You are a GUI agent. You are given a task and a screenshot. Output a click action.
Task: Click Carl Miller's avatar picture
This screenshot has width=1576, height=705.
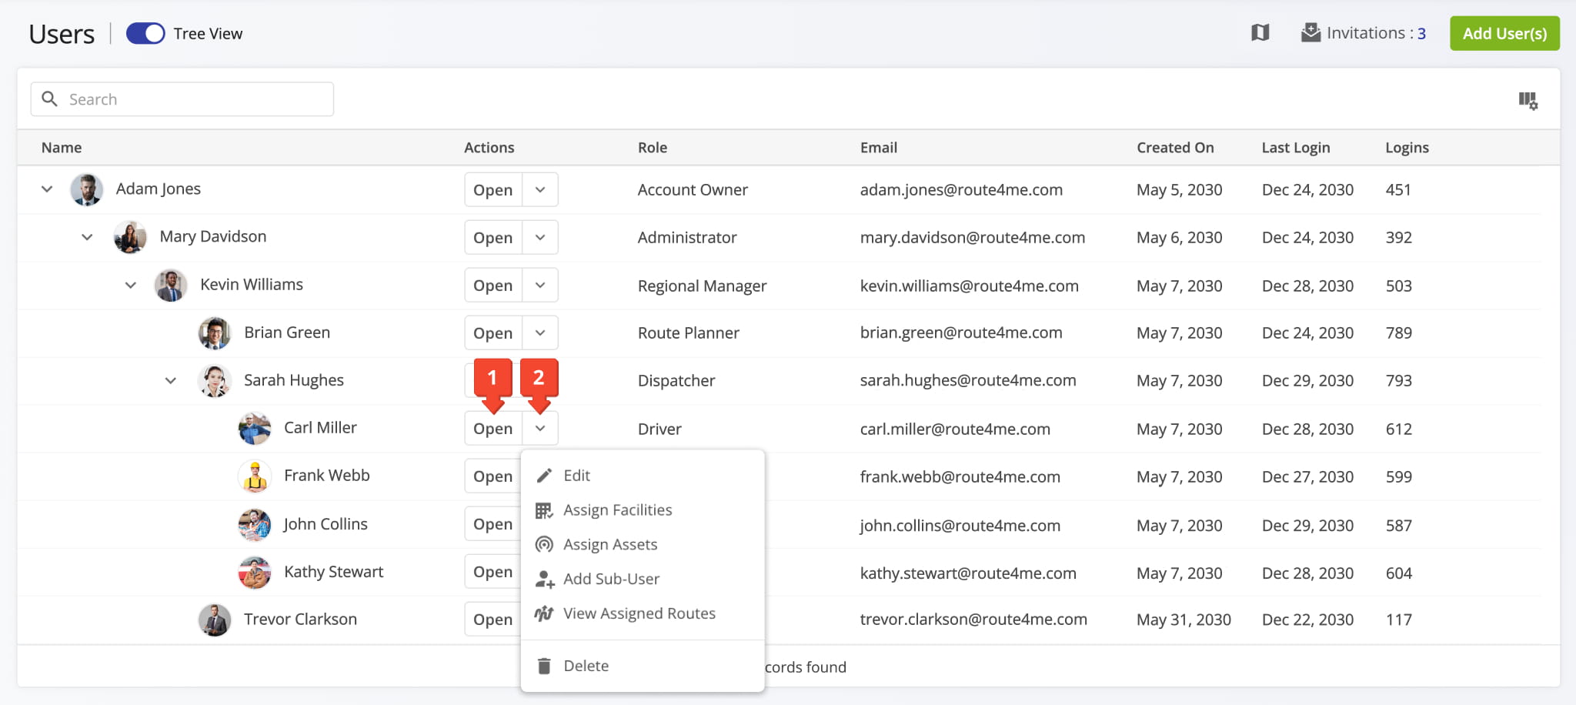(x=255, y=428)
